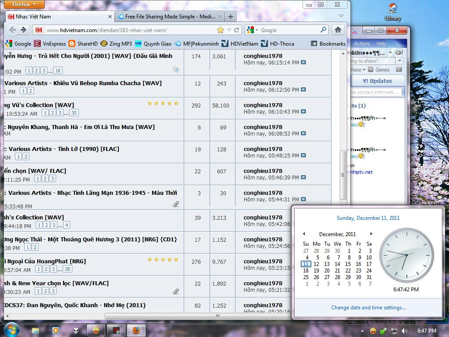Open Games in Yahoo Messenger
Image resolution: width=449 pixels, height=337 pixels.
coord(379,70)
